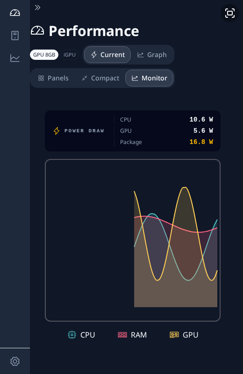Click the CPU chip legend icon

(x=72, y=335)
